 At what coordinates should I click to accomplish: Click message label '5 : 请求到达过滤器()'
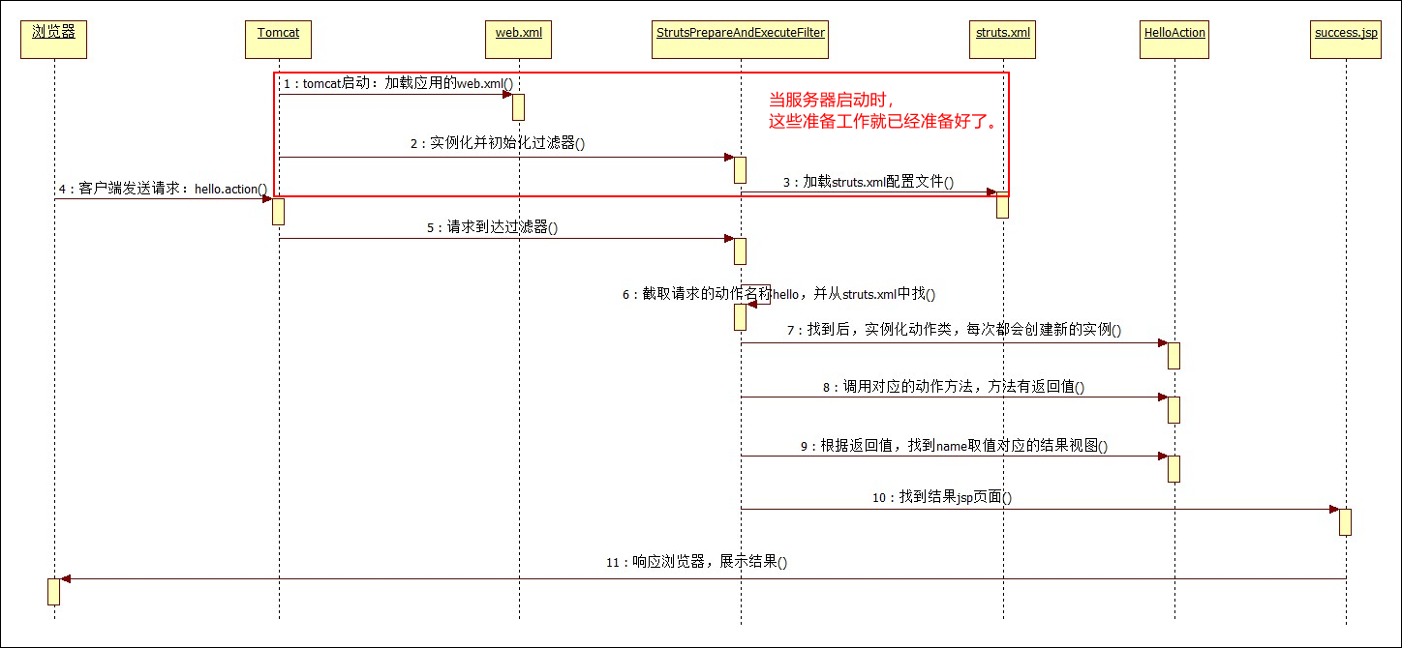(x=492, y=228)
